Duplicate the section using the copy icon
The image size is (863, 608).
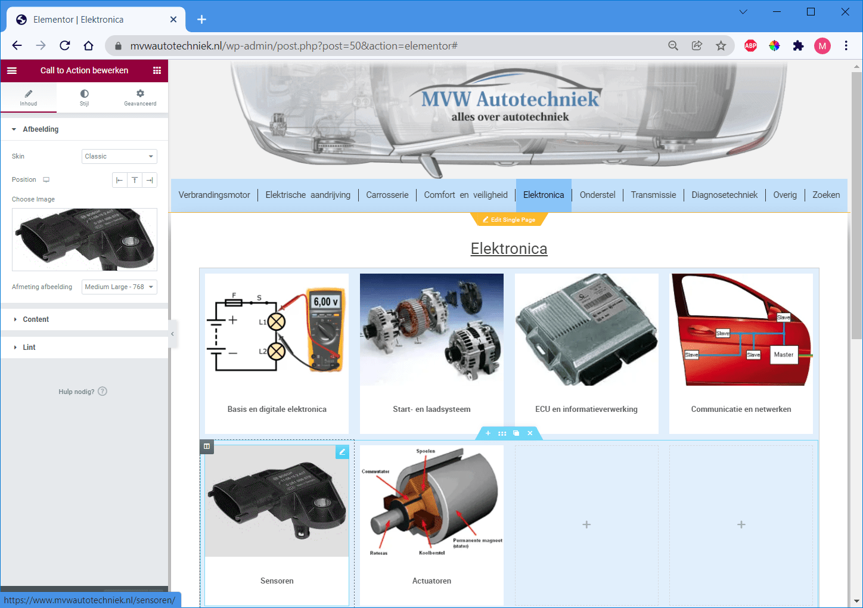coord(516,433)
